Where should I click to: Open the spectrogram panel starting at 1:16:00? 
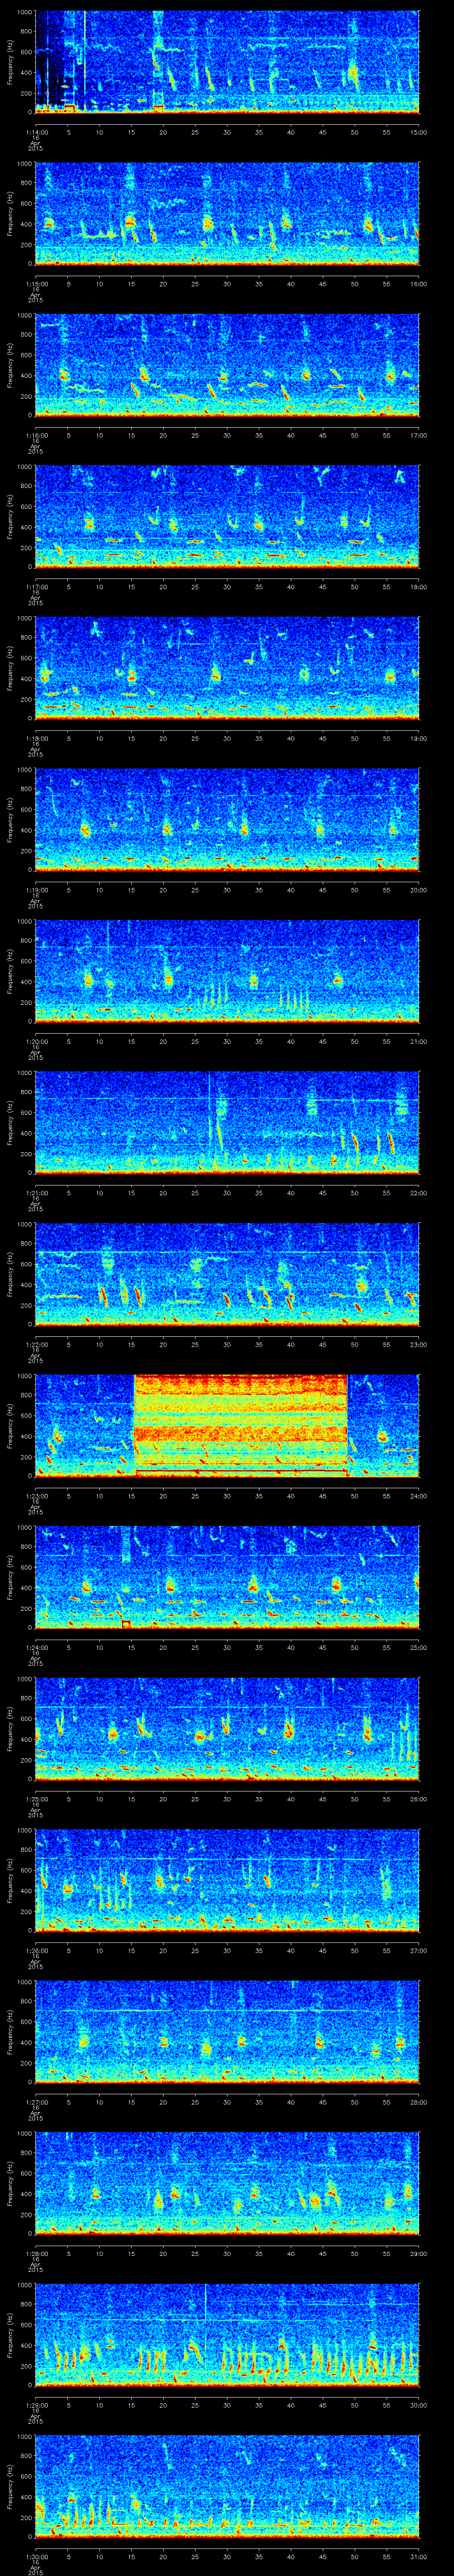point(227,365)
